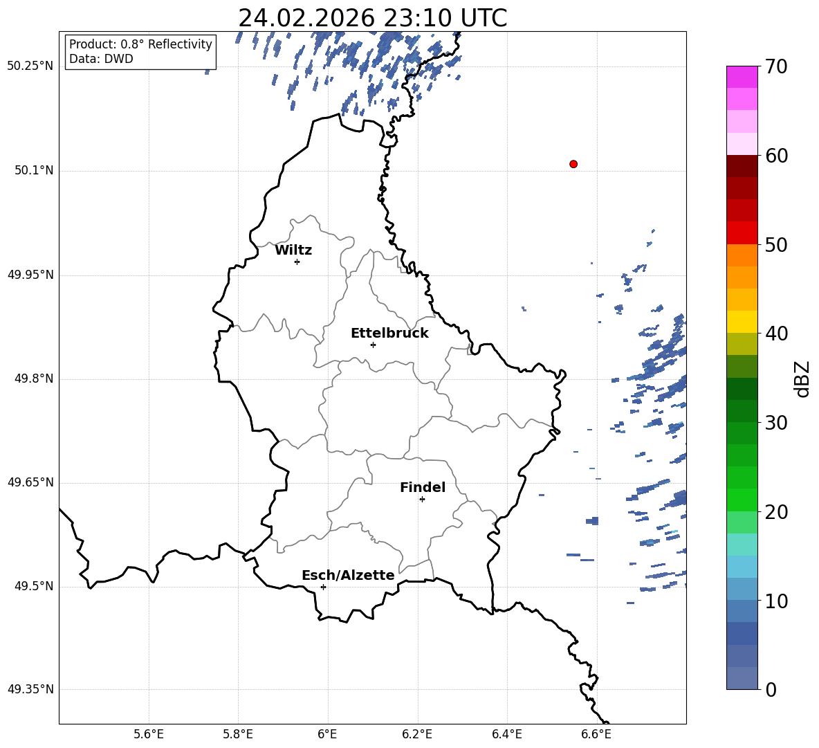Click 'Product: 0.8° Reflectivity' text
This screenshot has width=819, height=748.
click(x=140, y=44)
